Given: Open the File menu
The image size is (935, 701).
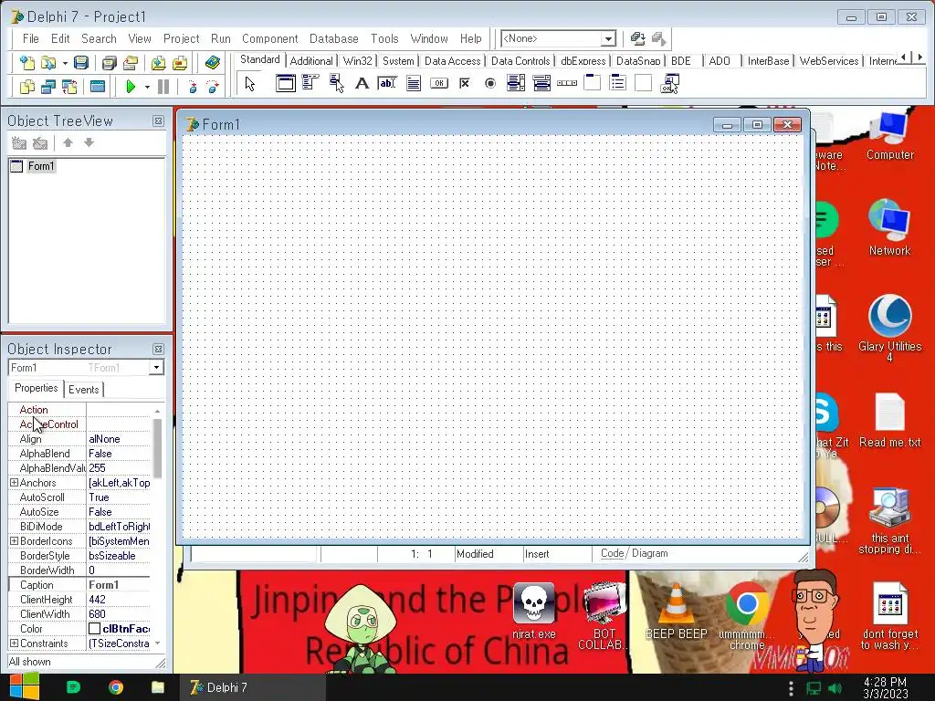Looking at the screenshot, I should (x=30, y=38).
